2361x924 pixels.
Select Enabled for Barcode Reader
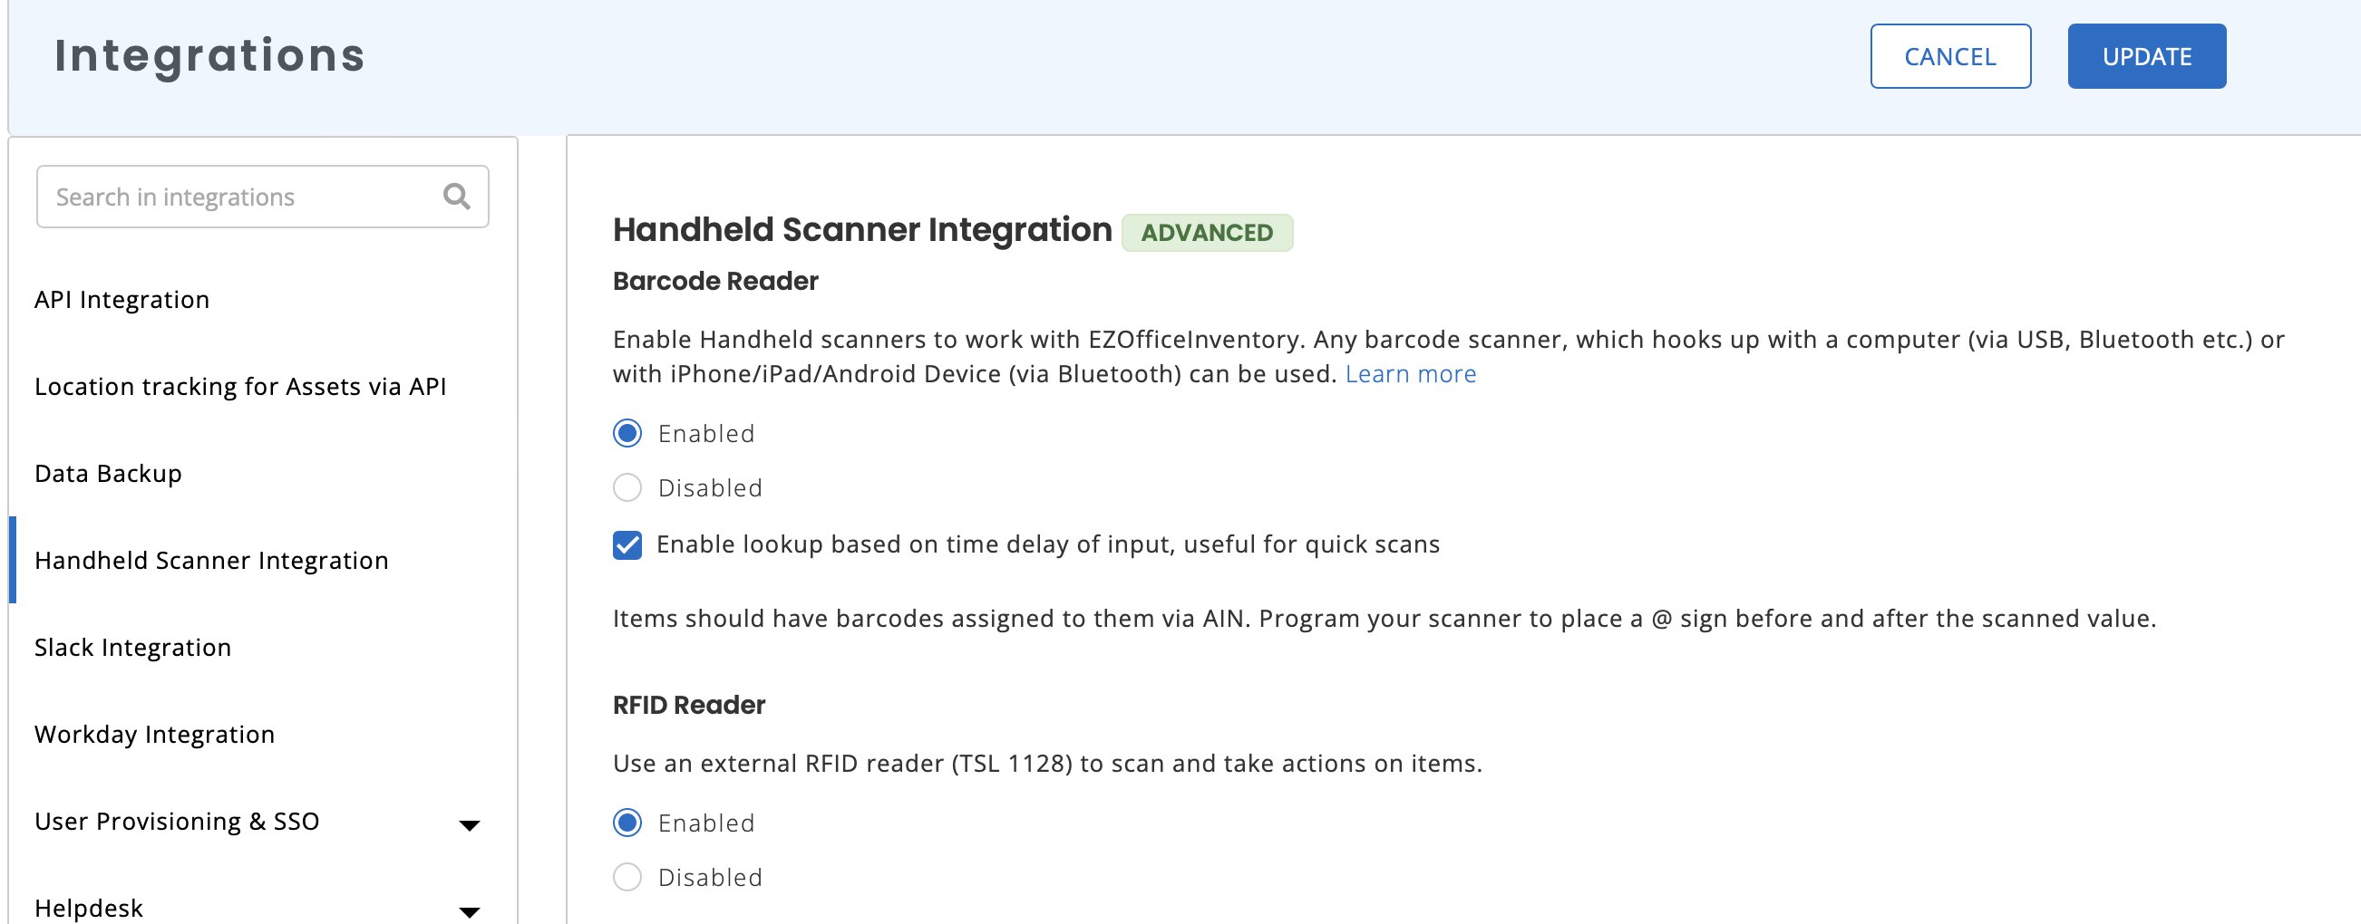pyautogui.click(x=627, y=433)
